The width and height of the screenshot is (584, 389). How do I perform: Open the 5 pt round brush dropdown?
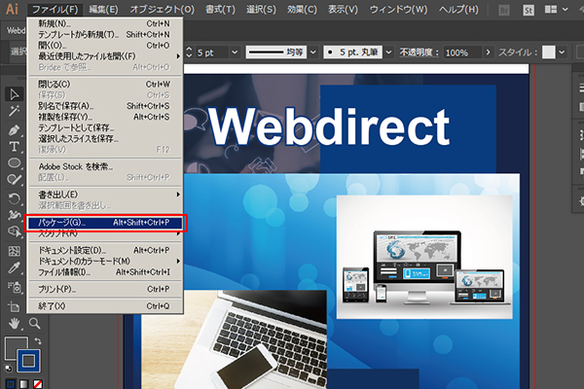(x=388, y=53)
